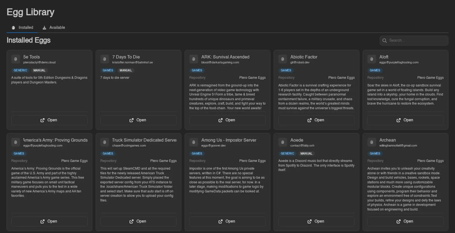
Task: Switch to the Available tab
Action: (54, 28)
